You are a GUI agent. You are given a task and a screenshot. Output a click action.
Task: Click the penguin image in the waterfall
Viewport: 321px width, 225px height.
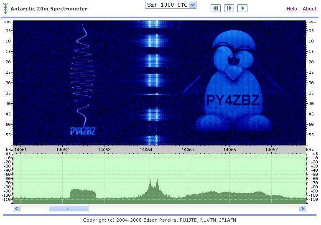point(233,81)
